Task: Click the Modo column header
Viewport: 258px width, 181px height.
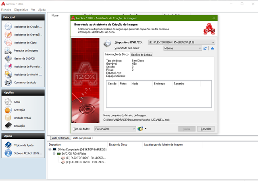Action: click(x=141, y=84)
